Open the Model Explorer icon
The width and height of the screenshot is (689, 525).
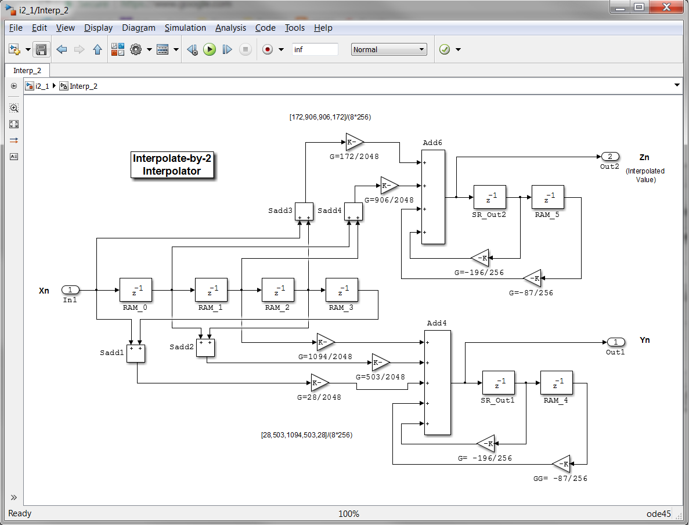point(163,50)
